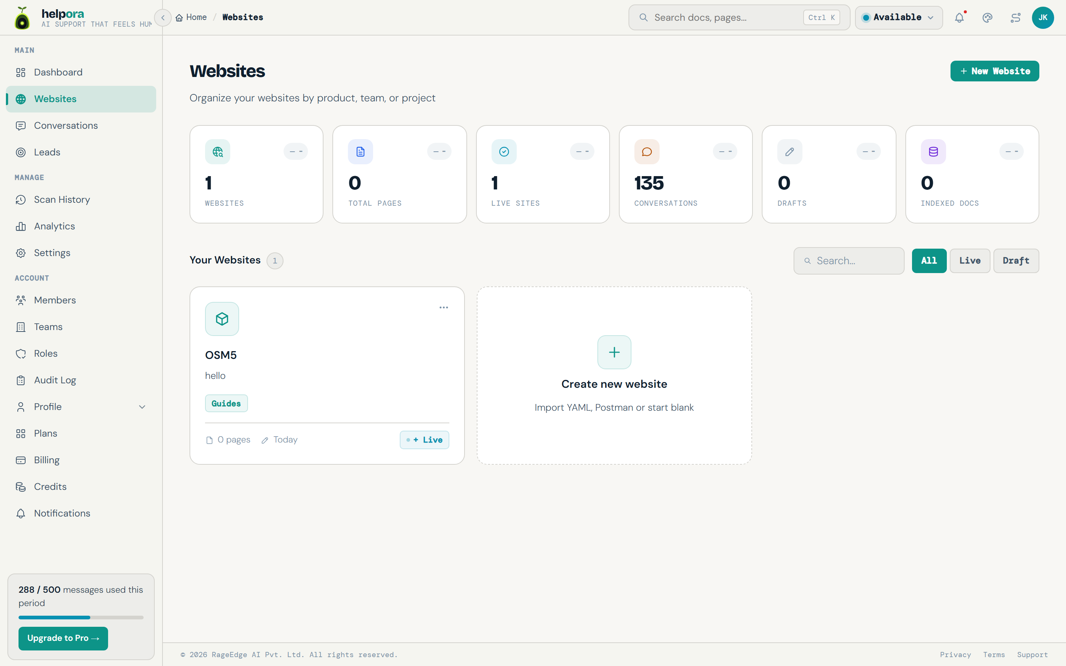Screen dimensions: 1066x666
Task: Open the Privacy footer link
Action: (x=955, y=655)
